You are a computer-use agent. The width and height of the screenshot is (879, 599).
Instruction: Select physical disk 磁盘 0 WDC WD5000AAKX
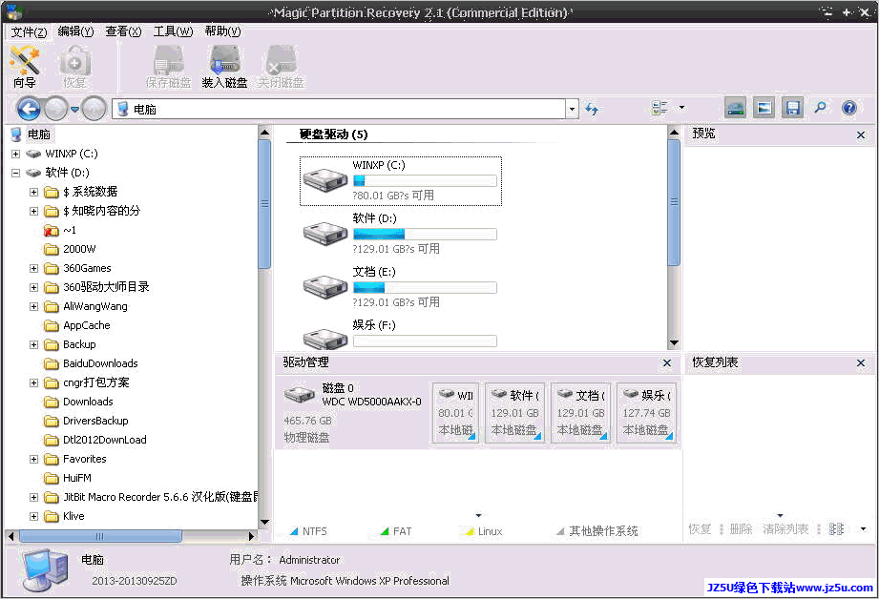(x=353, y=412)
